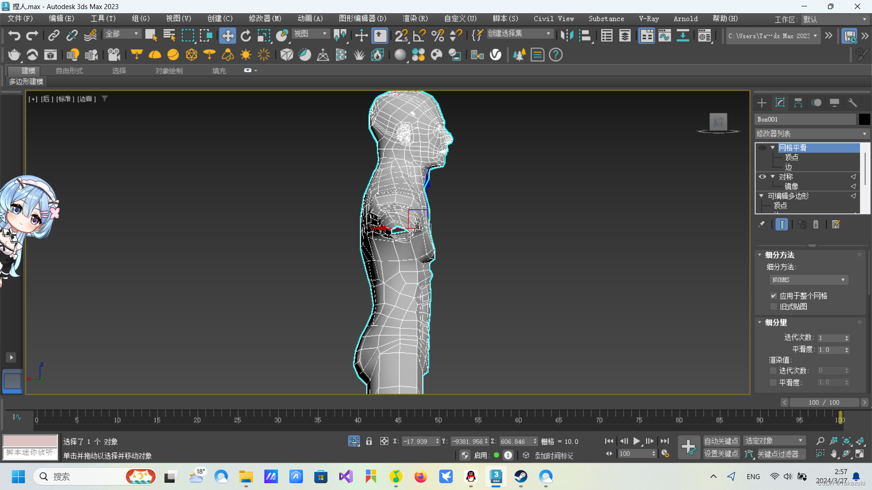This screenshot has height=490, width=872.
Task: Open the NURMS subdivision method dropdown
Action: 808,280
